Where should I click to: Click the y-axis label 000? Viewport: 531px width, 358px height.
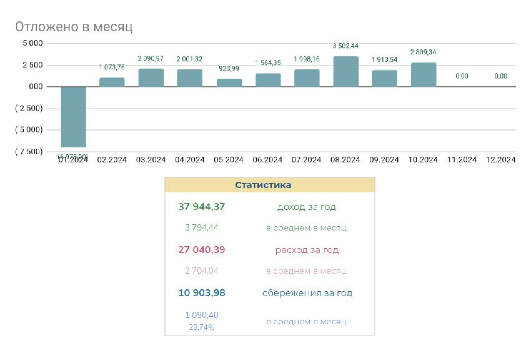click(36, 87)
